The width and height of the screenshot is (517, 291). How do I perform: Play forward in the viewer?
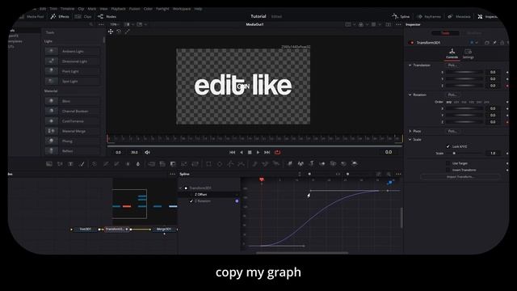pyautogui.click(x=258, y=152)
